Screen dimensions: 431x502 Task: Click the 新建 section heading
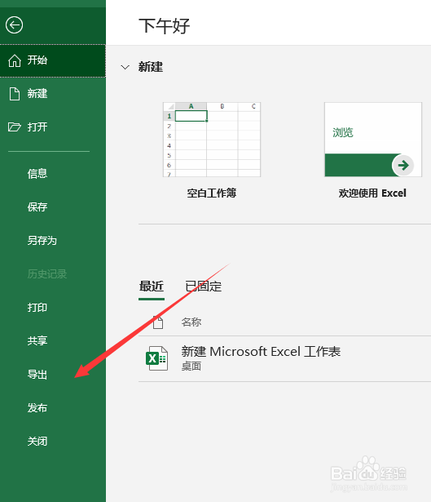(x=151, y=67)
